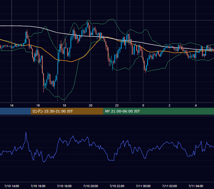The height and width of the screenshot is (189, 214).
Task: Click the 4 hour axis label
Action: (x=196, y=106)
